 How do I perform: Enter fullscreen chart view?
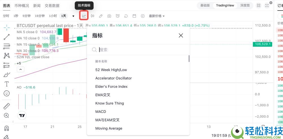267,5
